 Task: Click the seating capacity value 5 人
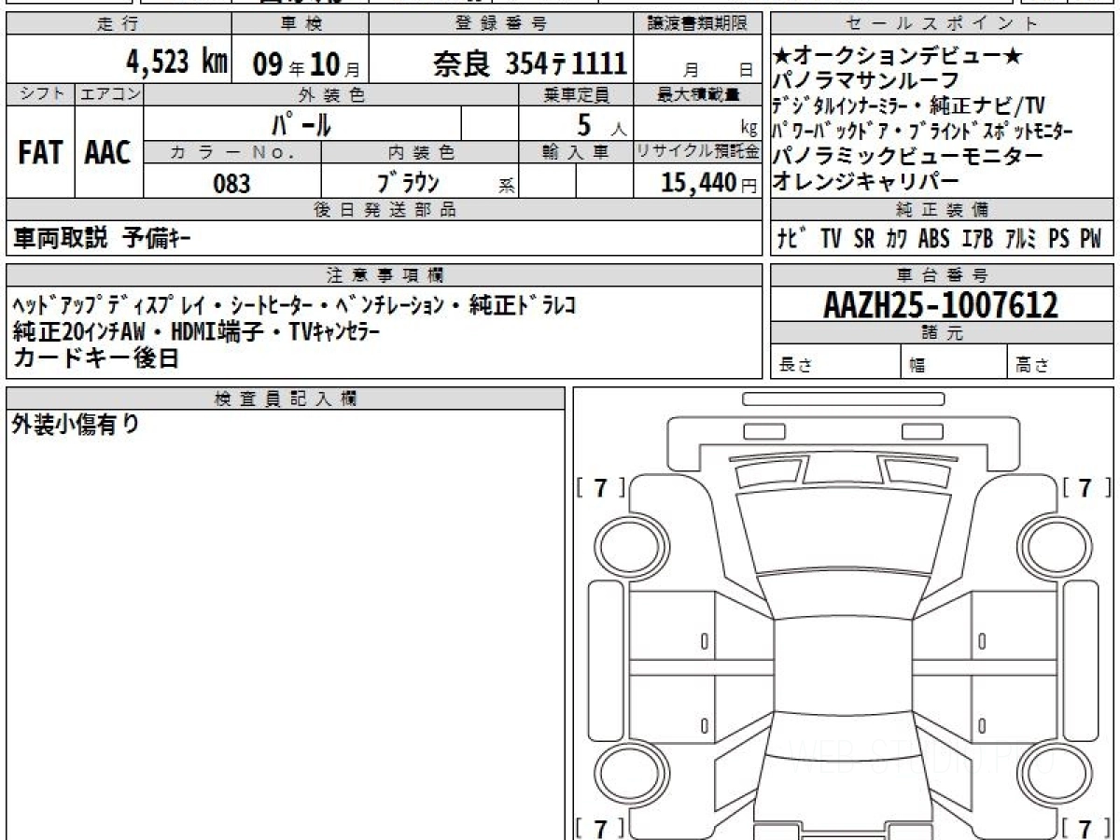click(601, 123)
